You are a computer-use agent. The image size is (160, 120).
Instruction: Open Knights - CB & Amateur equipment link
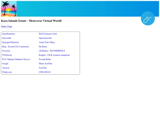click(x=54, y=55)
